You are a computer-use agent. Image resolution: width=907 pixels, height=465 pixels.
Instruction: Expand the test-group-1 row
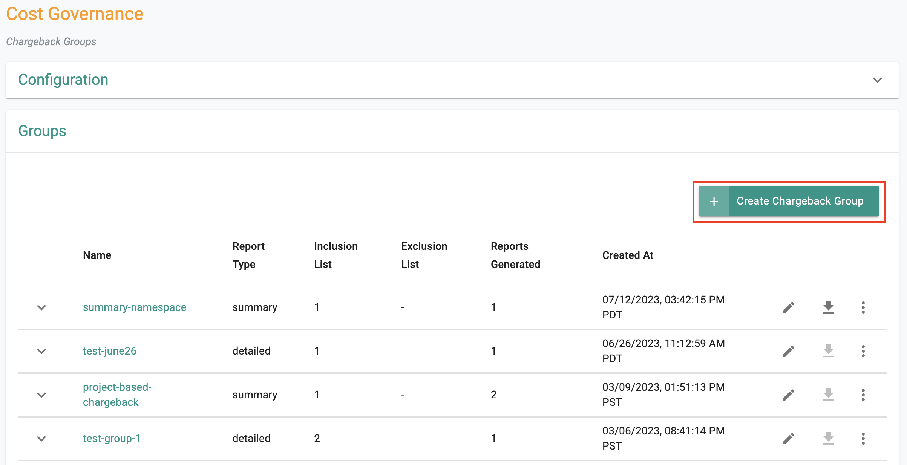(x=41, y=439)
